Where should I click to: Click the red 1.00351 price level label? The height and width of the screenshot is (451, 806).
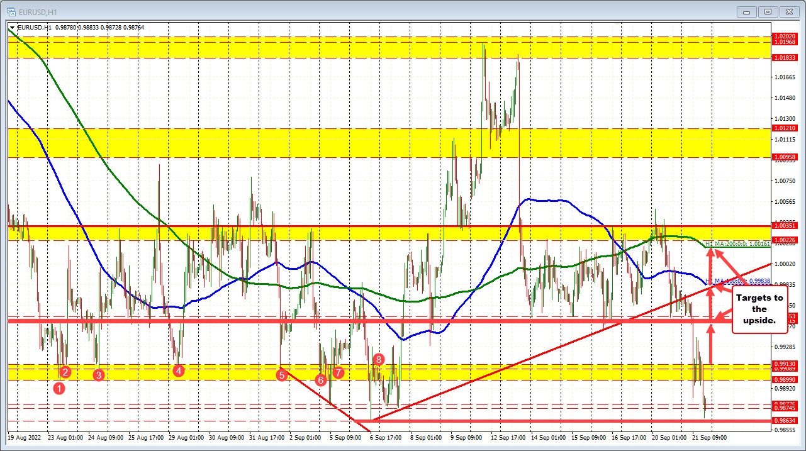coord(786,226)
